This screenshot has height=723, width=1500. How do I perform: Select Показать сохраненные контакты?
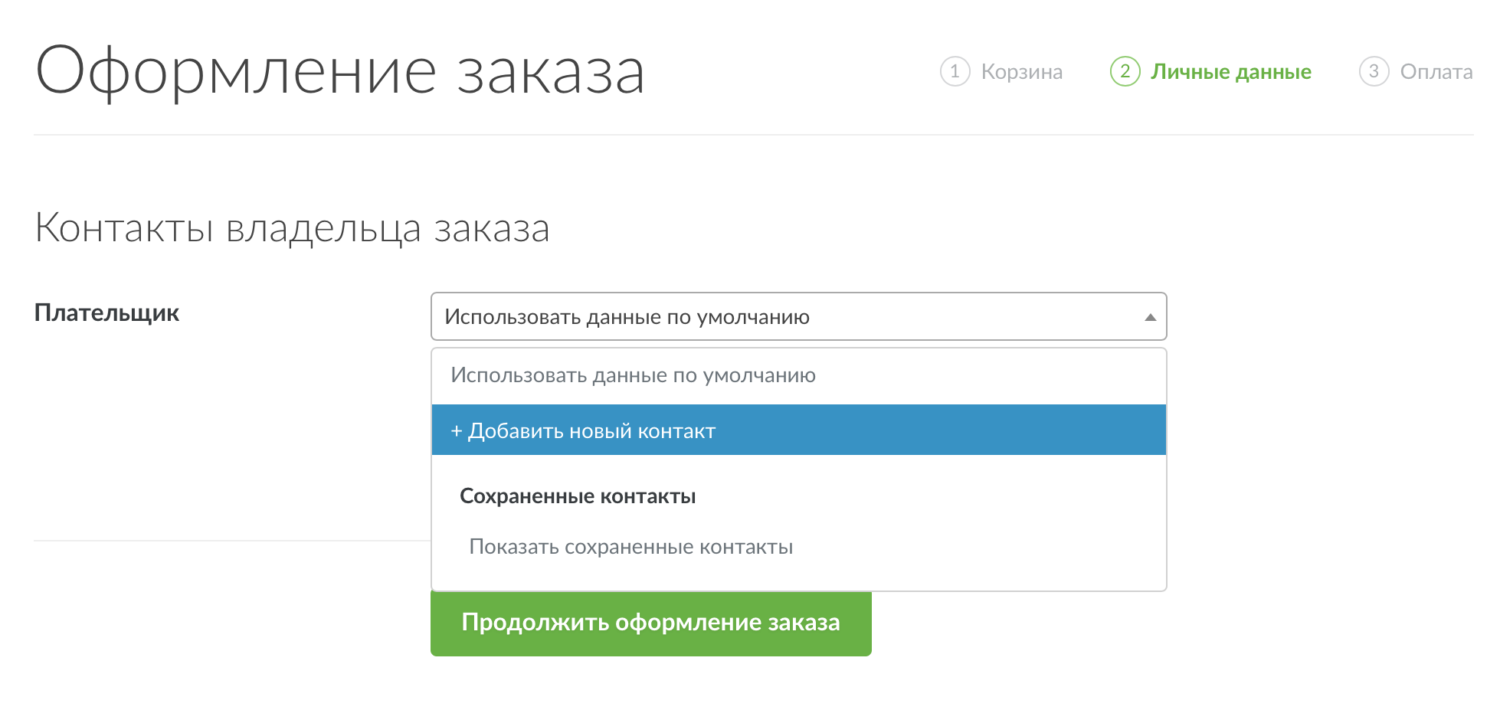pyautogui.click(x=798, y=547)
